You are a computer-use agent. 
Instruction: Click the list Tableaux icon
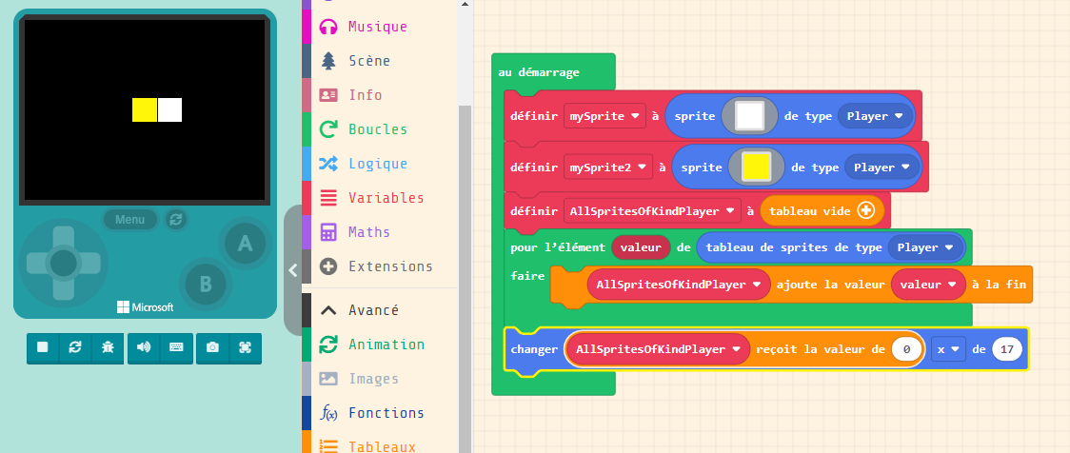click(x=328, y=445)
